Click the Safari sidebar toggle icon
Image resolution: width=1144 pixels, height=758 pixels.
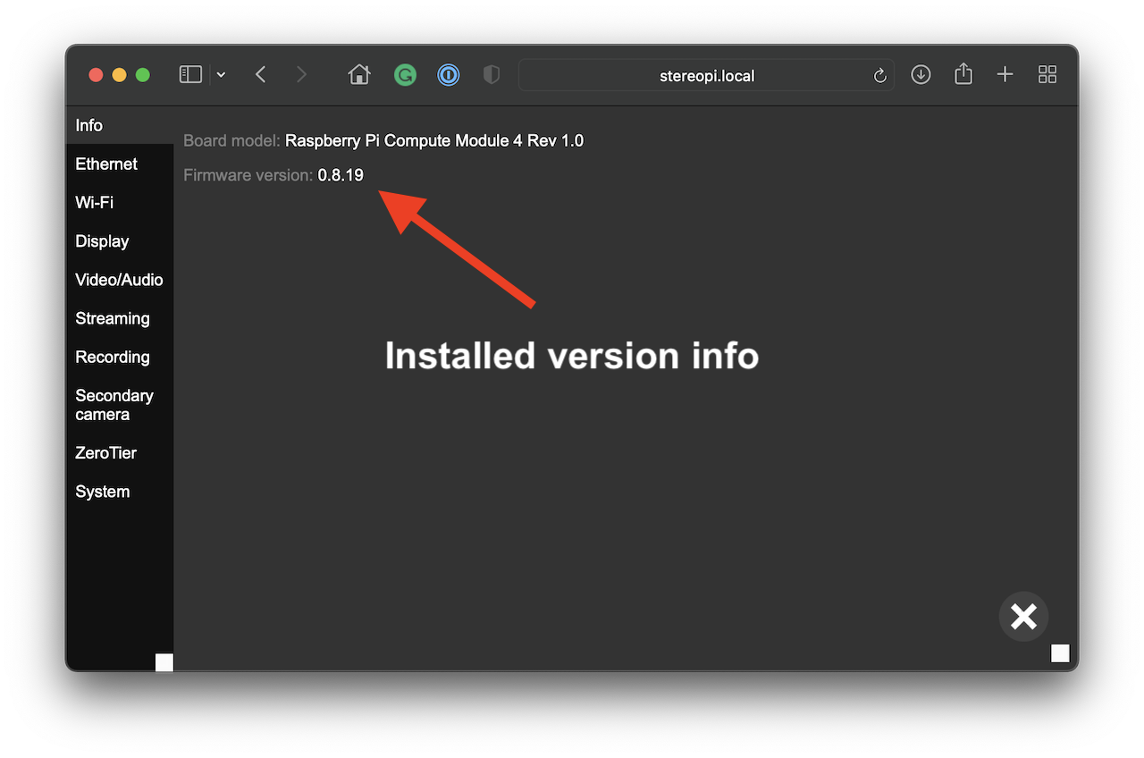(x=190, y=75)
